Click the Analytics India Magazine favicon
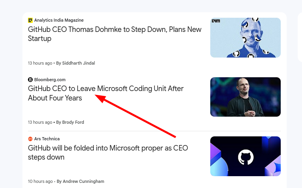The height and width of the screenshot is (188, 302). 30,20
